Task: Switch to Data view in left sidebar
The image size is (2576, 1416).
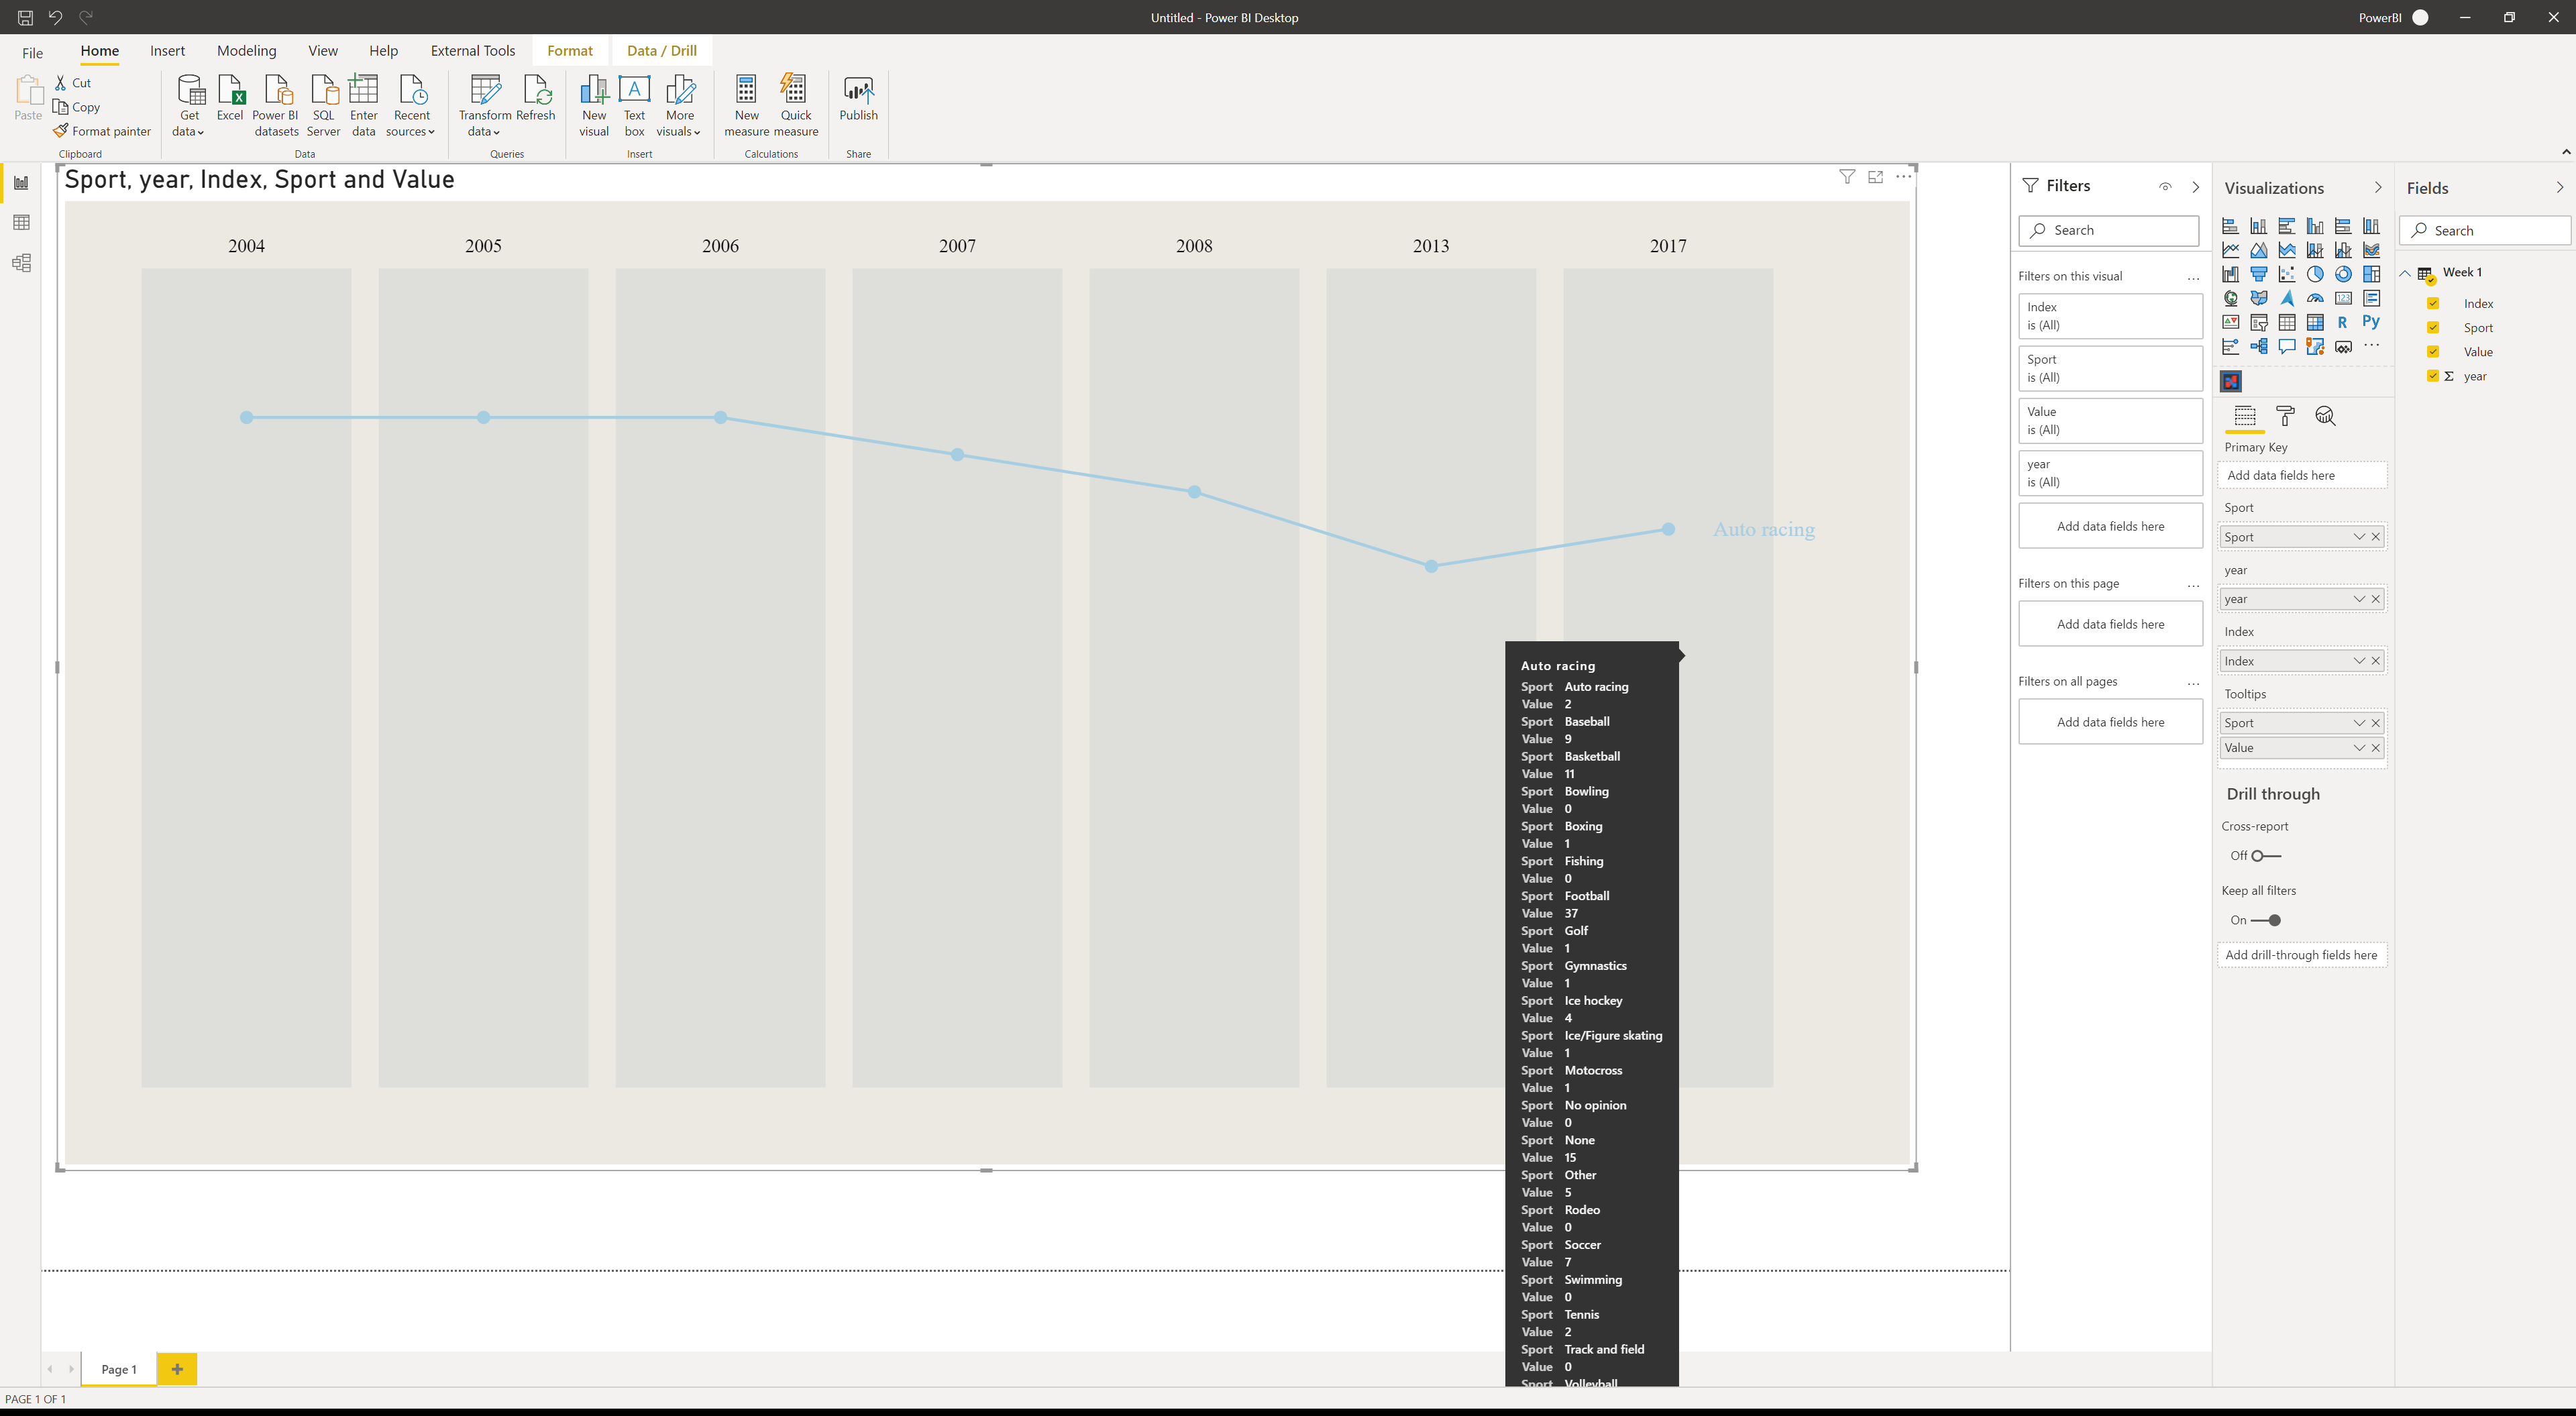Action: (x=21, y=222)
